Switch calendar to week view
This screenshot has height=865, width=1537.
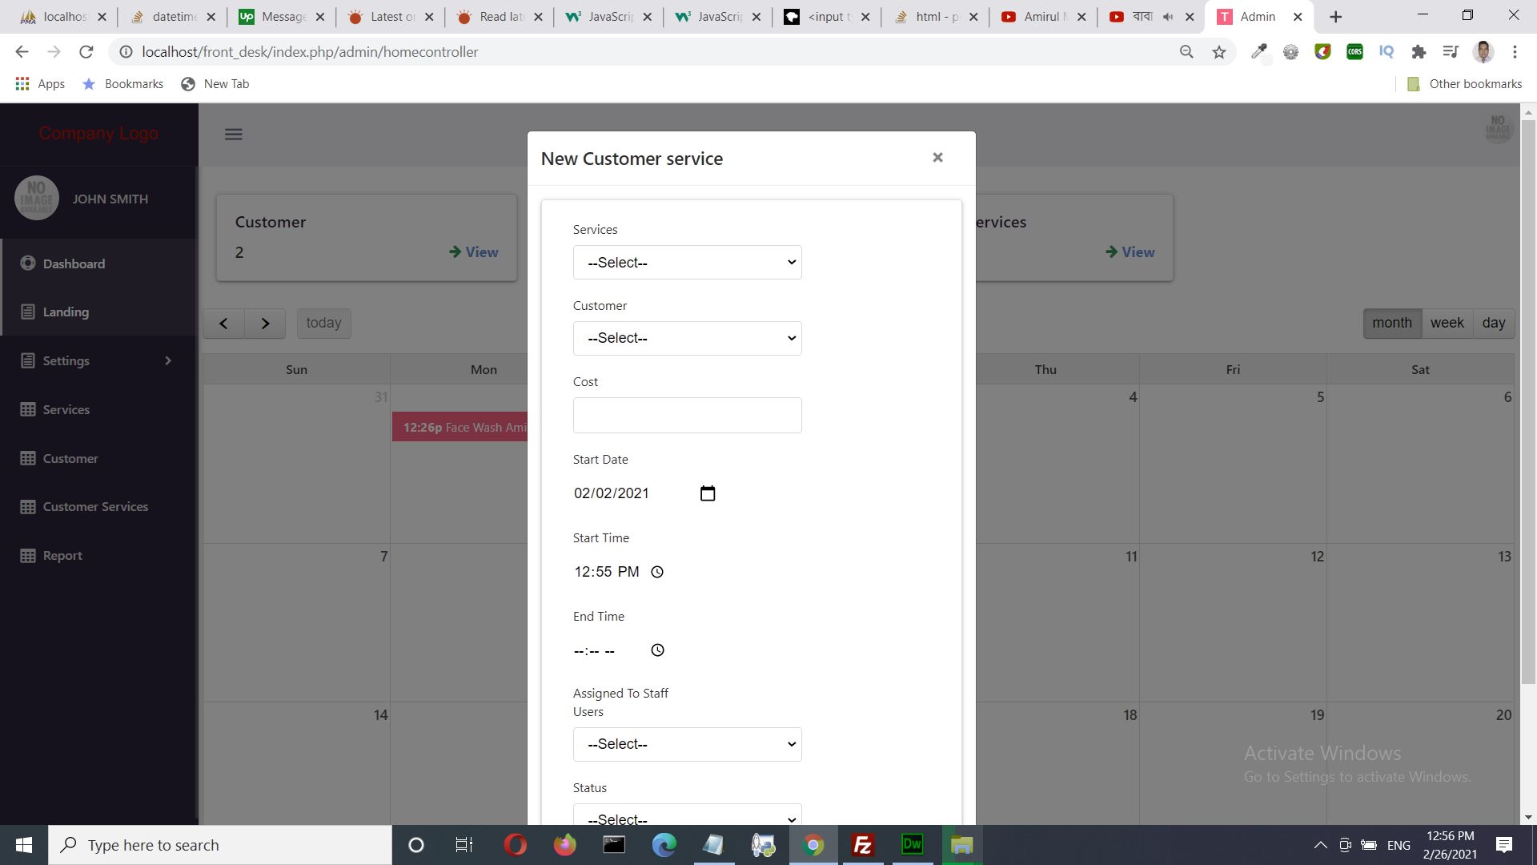pyautogui.click(x=1447, y=323)
